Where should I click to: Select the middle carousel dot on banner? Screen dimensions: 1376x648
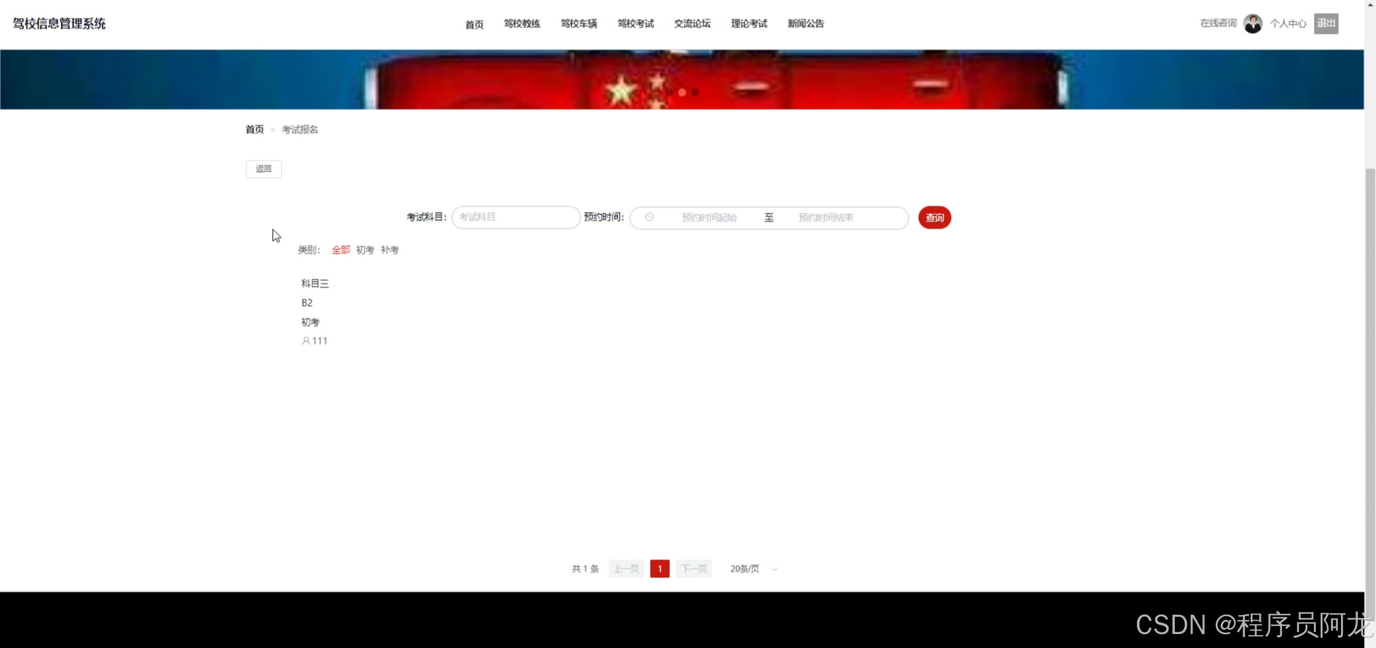point(682,92)
